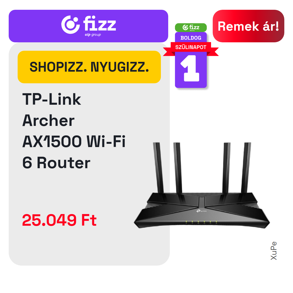This screenshot has width=293, height=293.
Task: Click the AX1500 Wi-Fi text
Action: tap(74, 141)
